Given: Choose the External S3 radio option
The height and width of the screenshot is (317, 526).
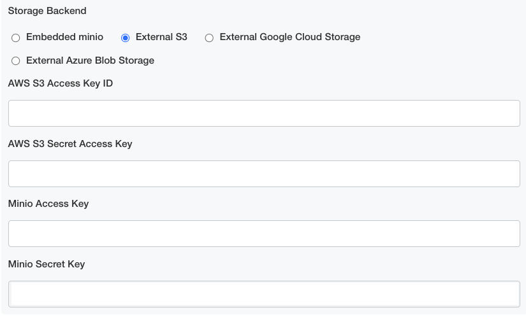Looking at the screenshot, I should (126, 38).
